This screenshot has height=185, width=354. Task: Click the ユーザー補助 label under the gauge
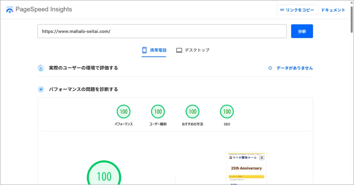[158, 124]
